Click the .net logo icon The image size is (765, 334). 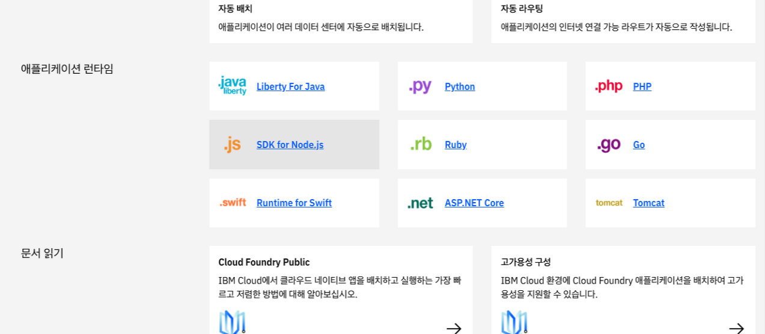pyautogui.click(x=421, y=203)
